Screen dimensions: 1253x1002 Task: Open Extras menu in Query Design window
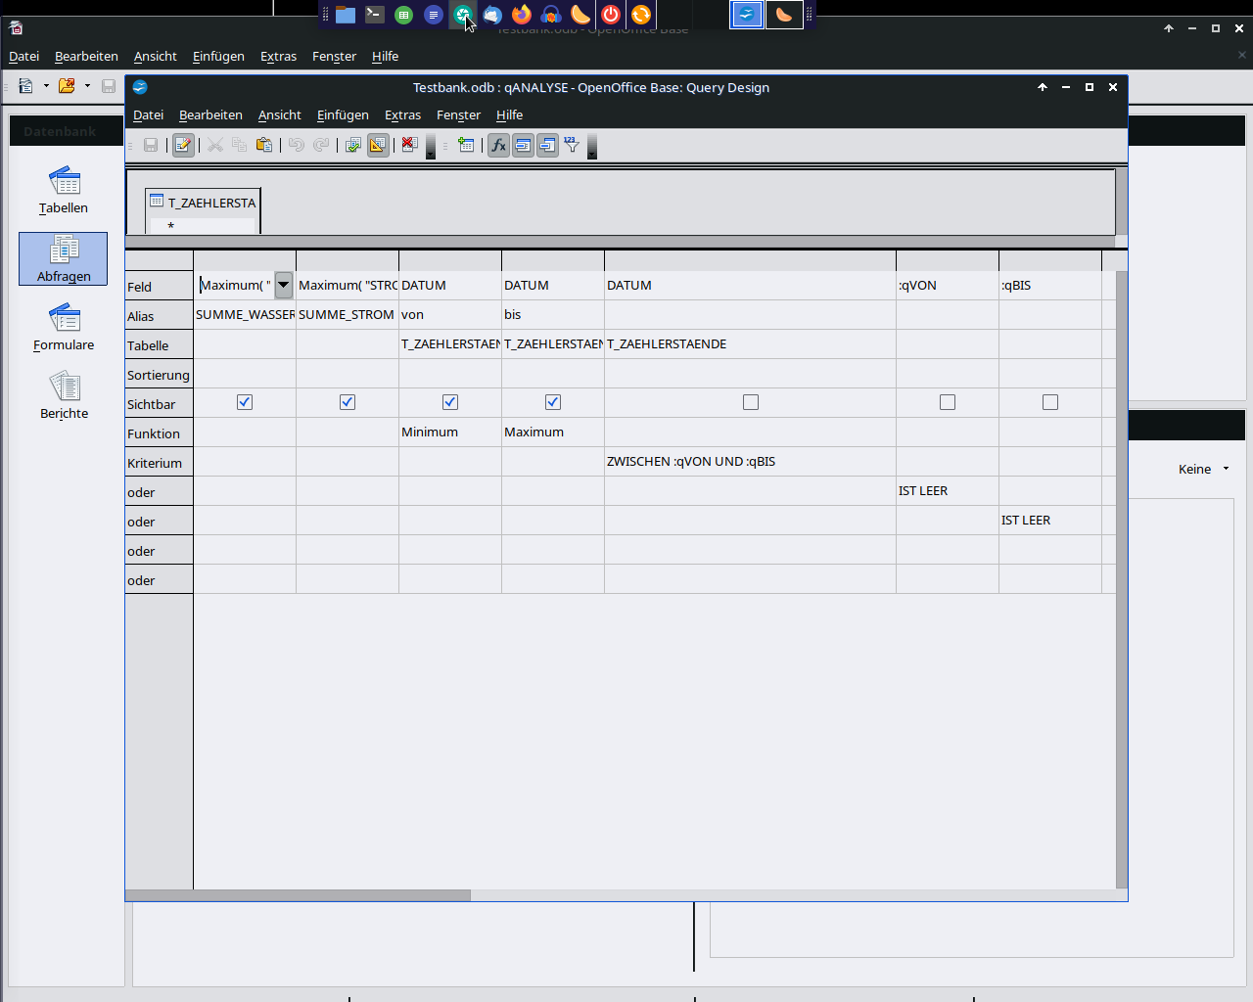tap(402, 115)
